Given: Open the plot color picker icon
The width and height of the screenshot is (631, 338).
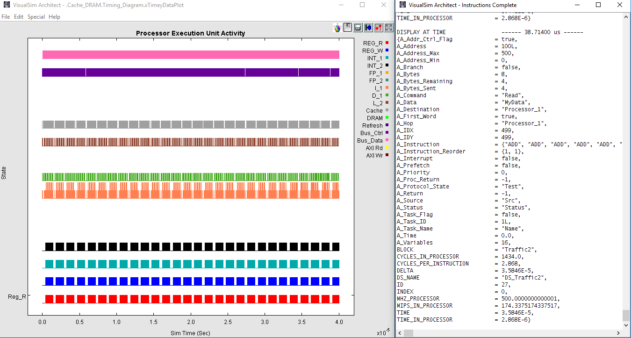Looking at the screenshot, I should (337, 28).
